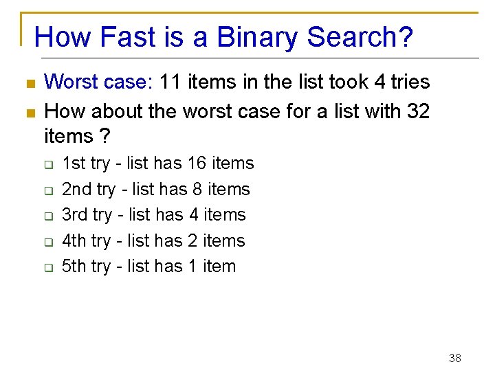Screen dimensions: 495x371
Task: Click the word 'Binary' in the title
Action: click(257, 38)
